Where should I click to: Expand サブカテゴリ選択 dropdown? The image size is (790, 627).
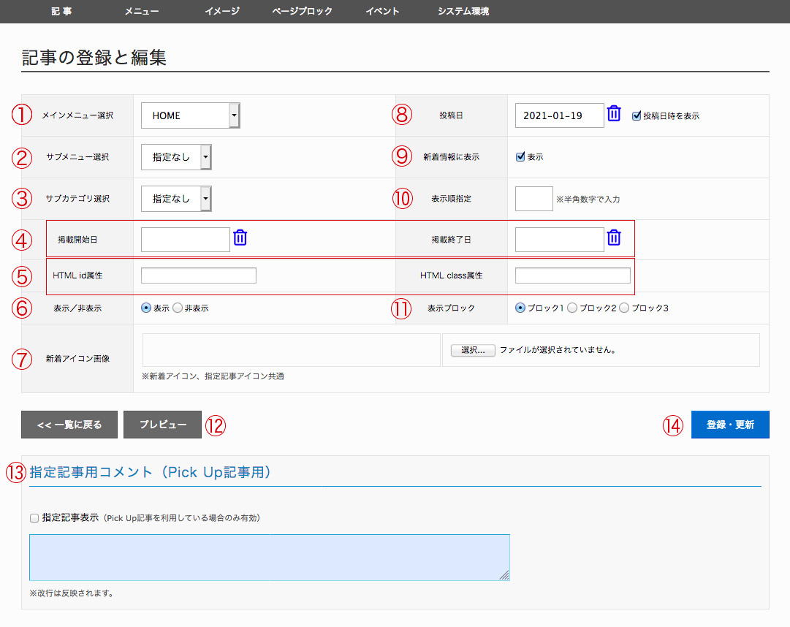point(176,198)
